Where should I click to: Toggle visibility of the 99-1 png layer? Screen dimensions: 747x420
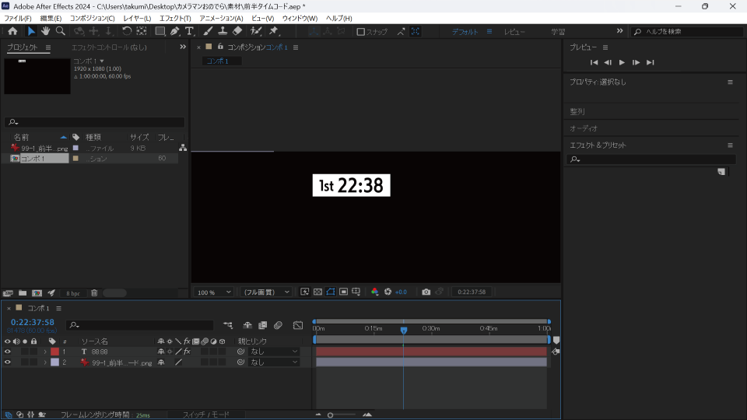pyautogui.click(x=8, y=362)
